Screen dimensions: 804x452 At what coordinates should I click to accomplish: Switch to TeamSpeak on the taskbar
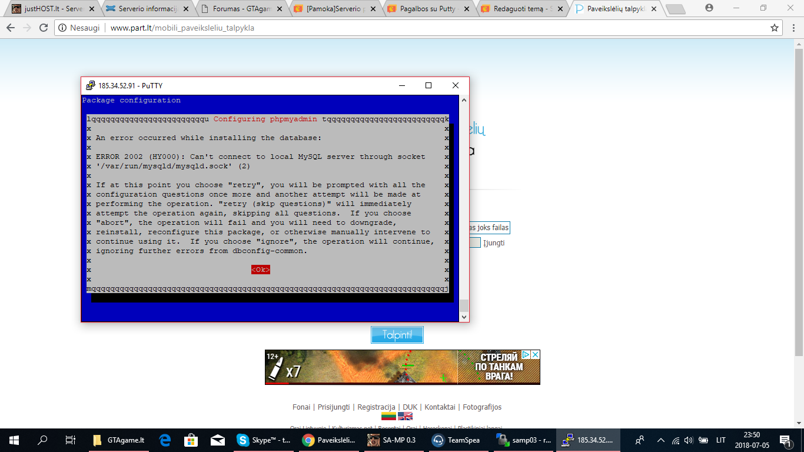tap(457, 440)
